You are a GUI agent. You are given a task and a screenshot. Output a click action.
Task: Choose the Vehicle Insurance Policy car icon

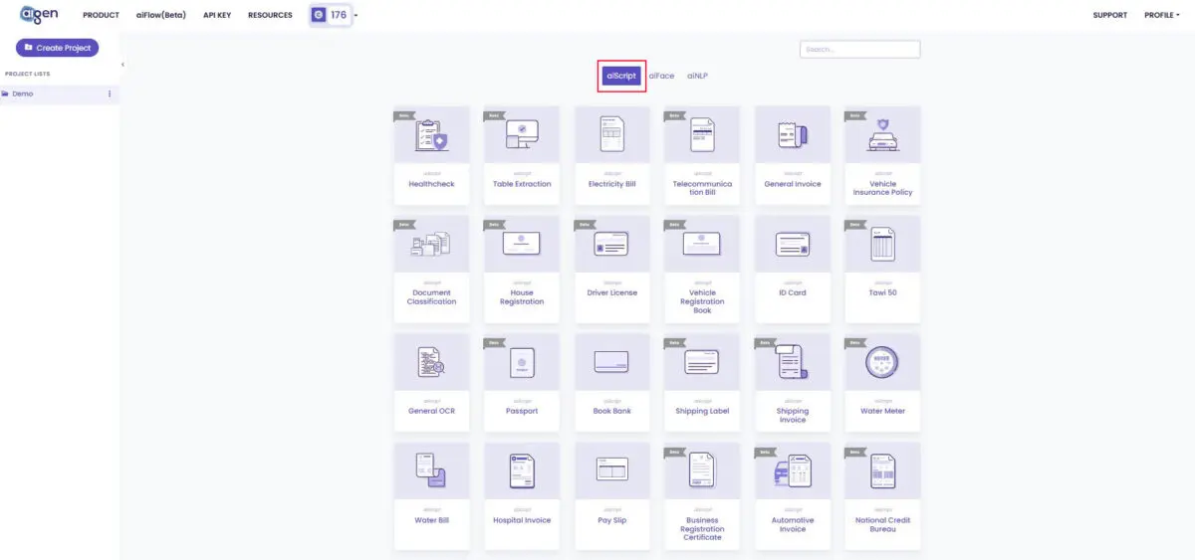click(882, 135)
